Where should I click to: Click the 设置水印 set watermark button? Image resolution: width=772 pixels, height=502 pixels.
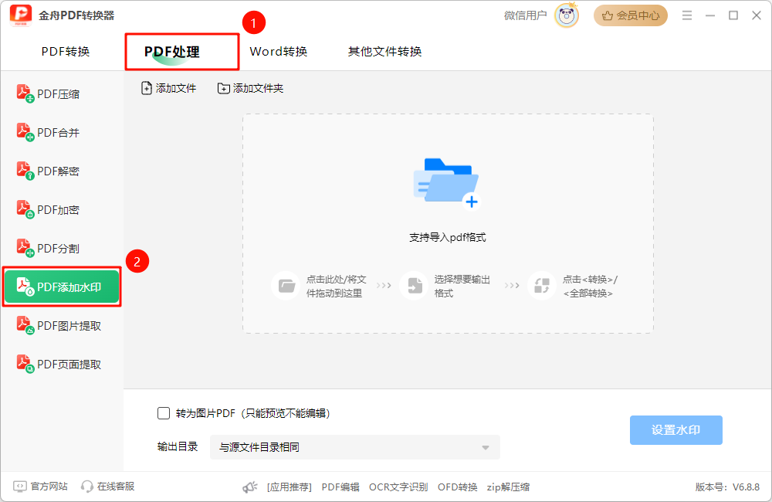click(676, 430)
